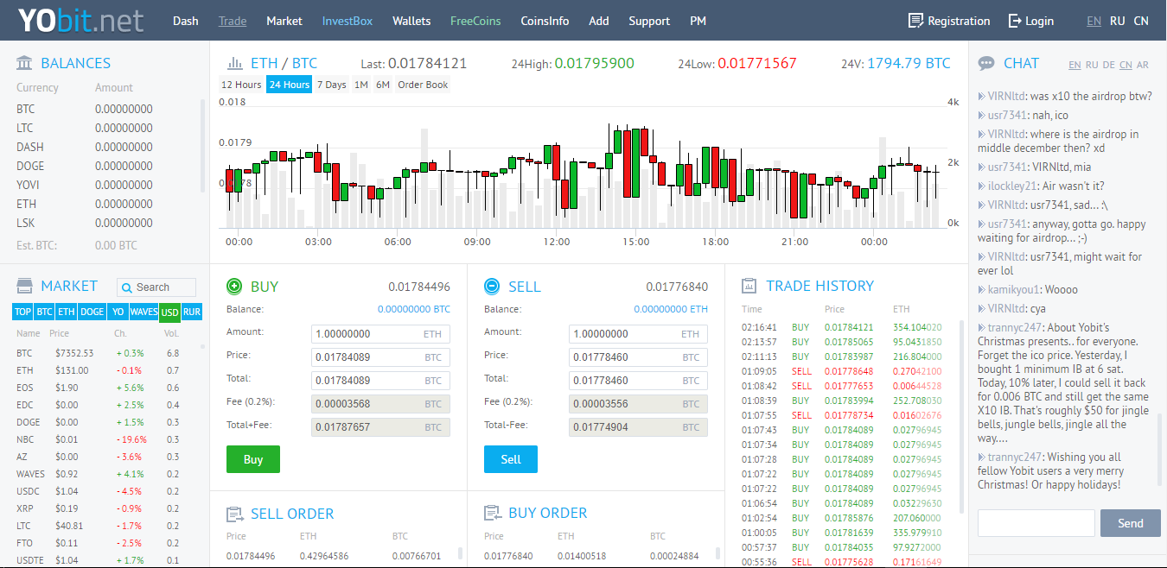Click the blue minus Sell icon
Screen dimensions: 1167x568
(491, 286)
